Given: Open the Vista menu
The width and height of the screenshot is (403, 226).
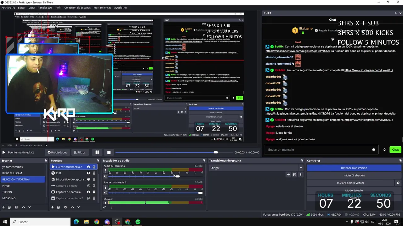Looking at the screenshot, I should click(x=31, y=8).
